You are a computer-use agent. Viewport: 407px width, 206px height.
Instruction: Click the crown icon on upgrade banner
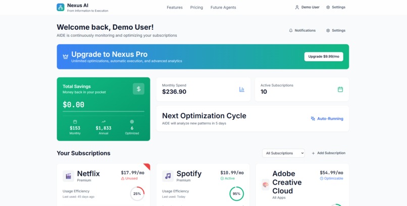click(66, 56)
